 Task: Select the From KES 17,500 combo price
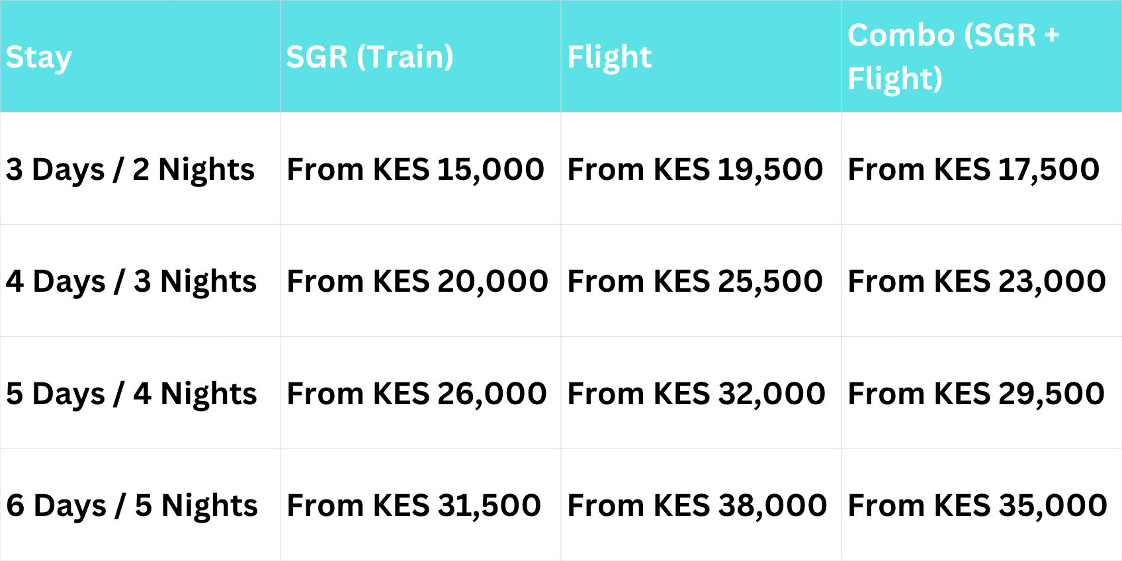974,169
